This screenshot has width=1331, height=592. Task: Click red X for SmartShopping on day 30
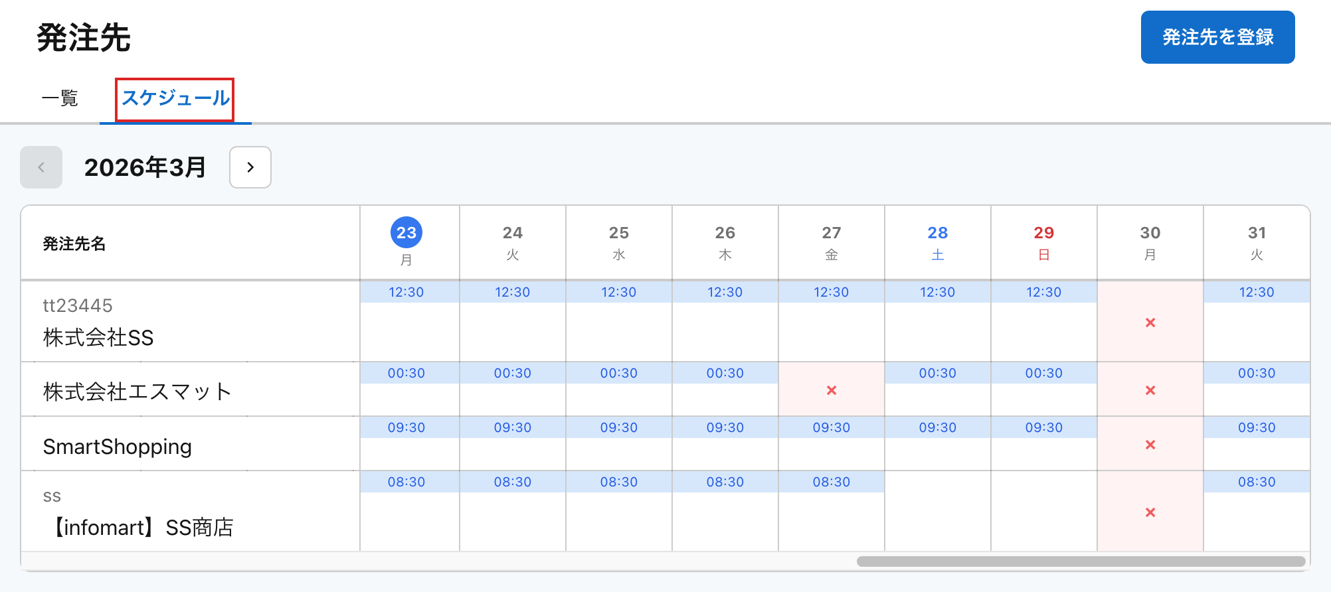(1150, 445)
